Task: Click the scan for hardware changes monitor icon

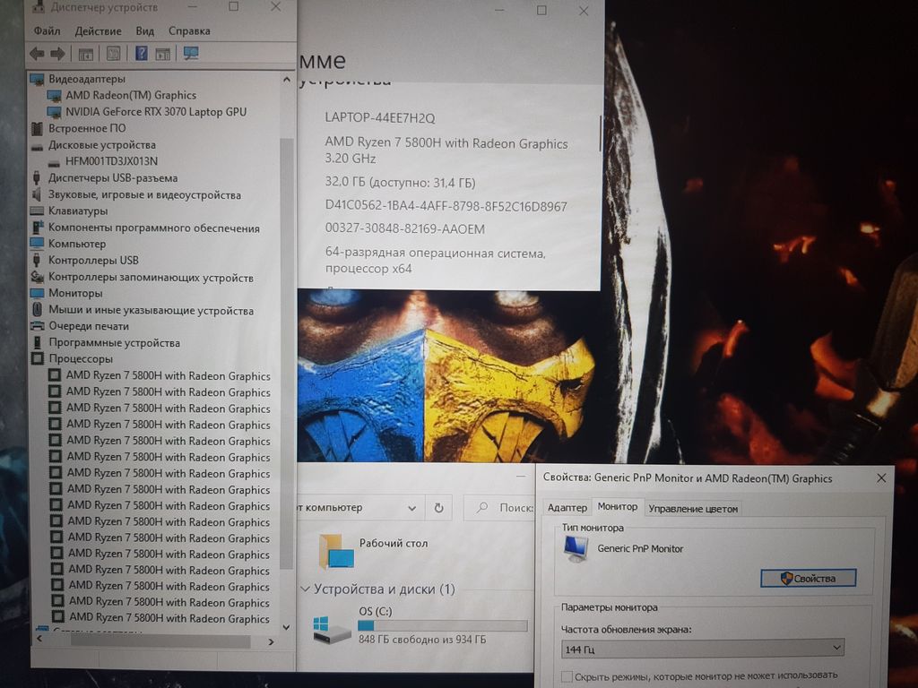Action: (x=191, y=54)
